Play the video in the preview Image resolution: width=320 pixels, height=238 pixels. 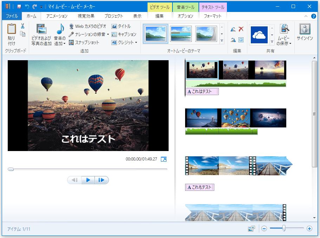pyautogui.click(x=88, y=180)
